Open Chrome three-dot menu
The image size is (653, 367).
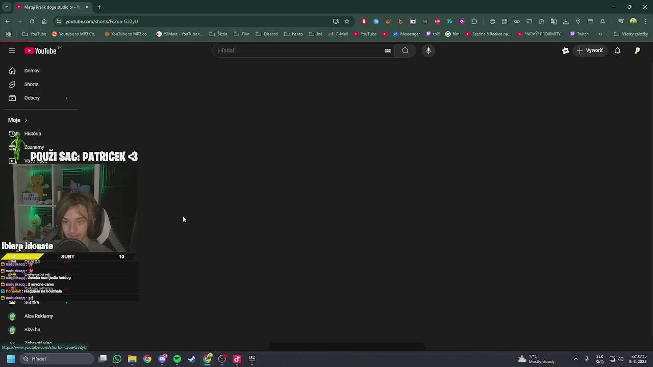pyautogui.click(x=645, y=21)
